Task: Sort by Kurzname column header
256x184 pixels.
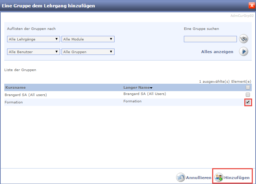Action: point(15,87)
